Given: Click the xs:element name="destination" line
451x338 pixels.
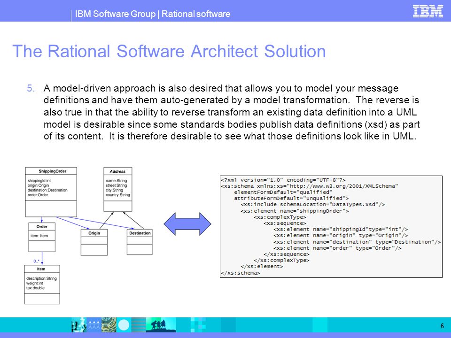Looking at the screenshot, I should click(x=357, y=242).
